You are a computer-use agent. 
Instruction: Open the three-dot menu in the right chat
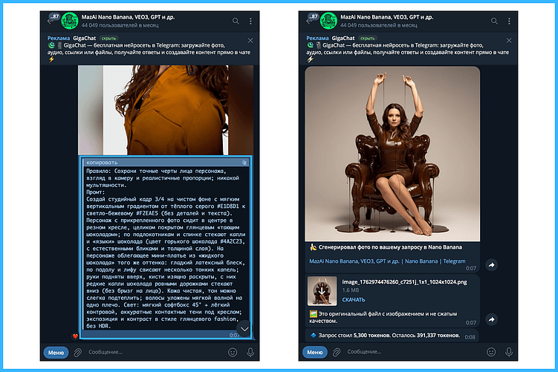click(x=509, y=22)
